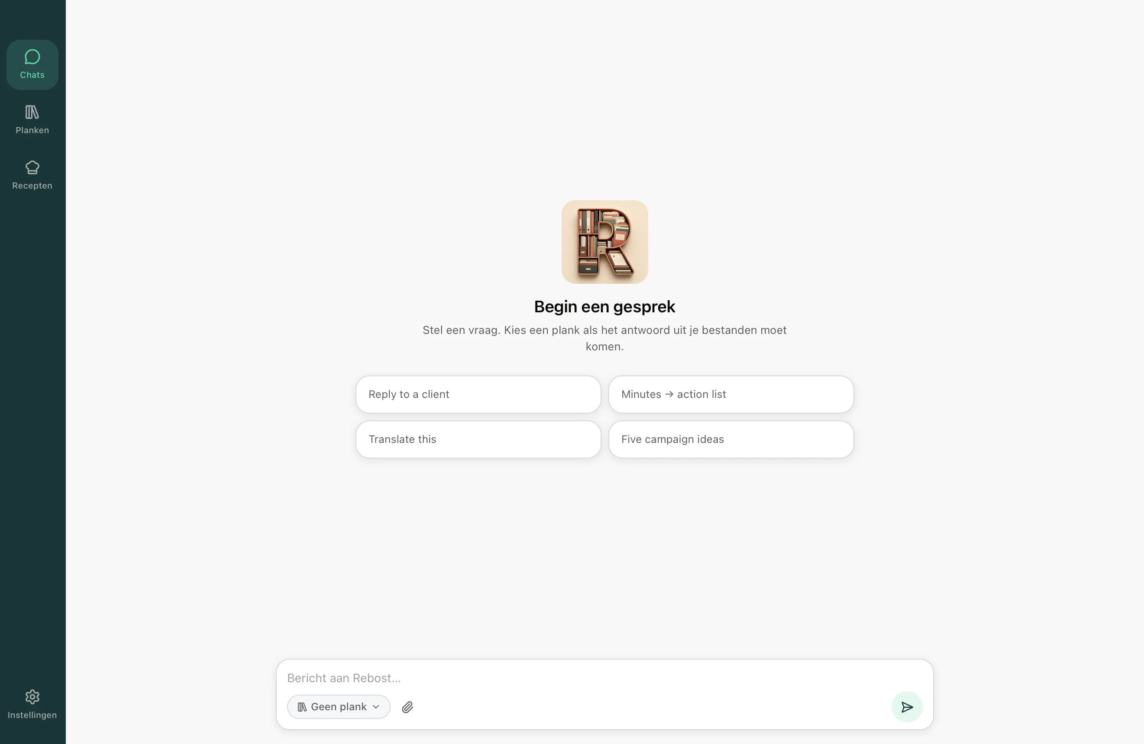Click the Begin een gesprek heading
This screenshot has width=1144, height=744.
tap(604, 307)
